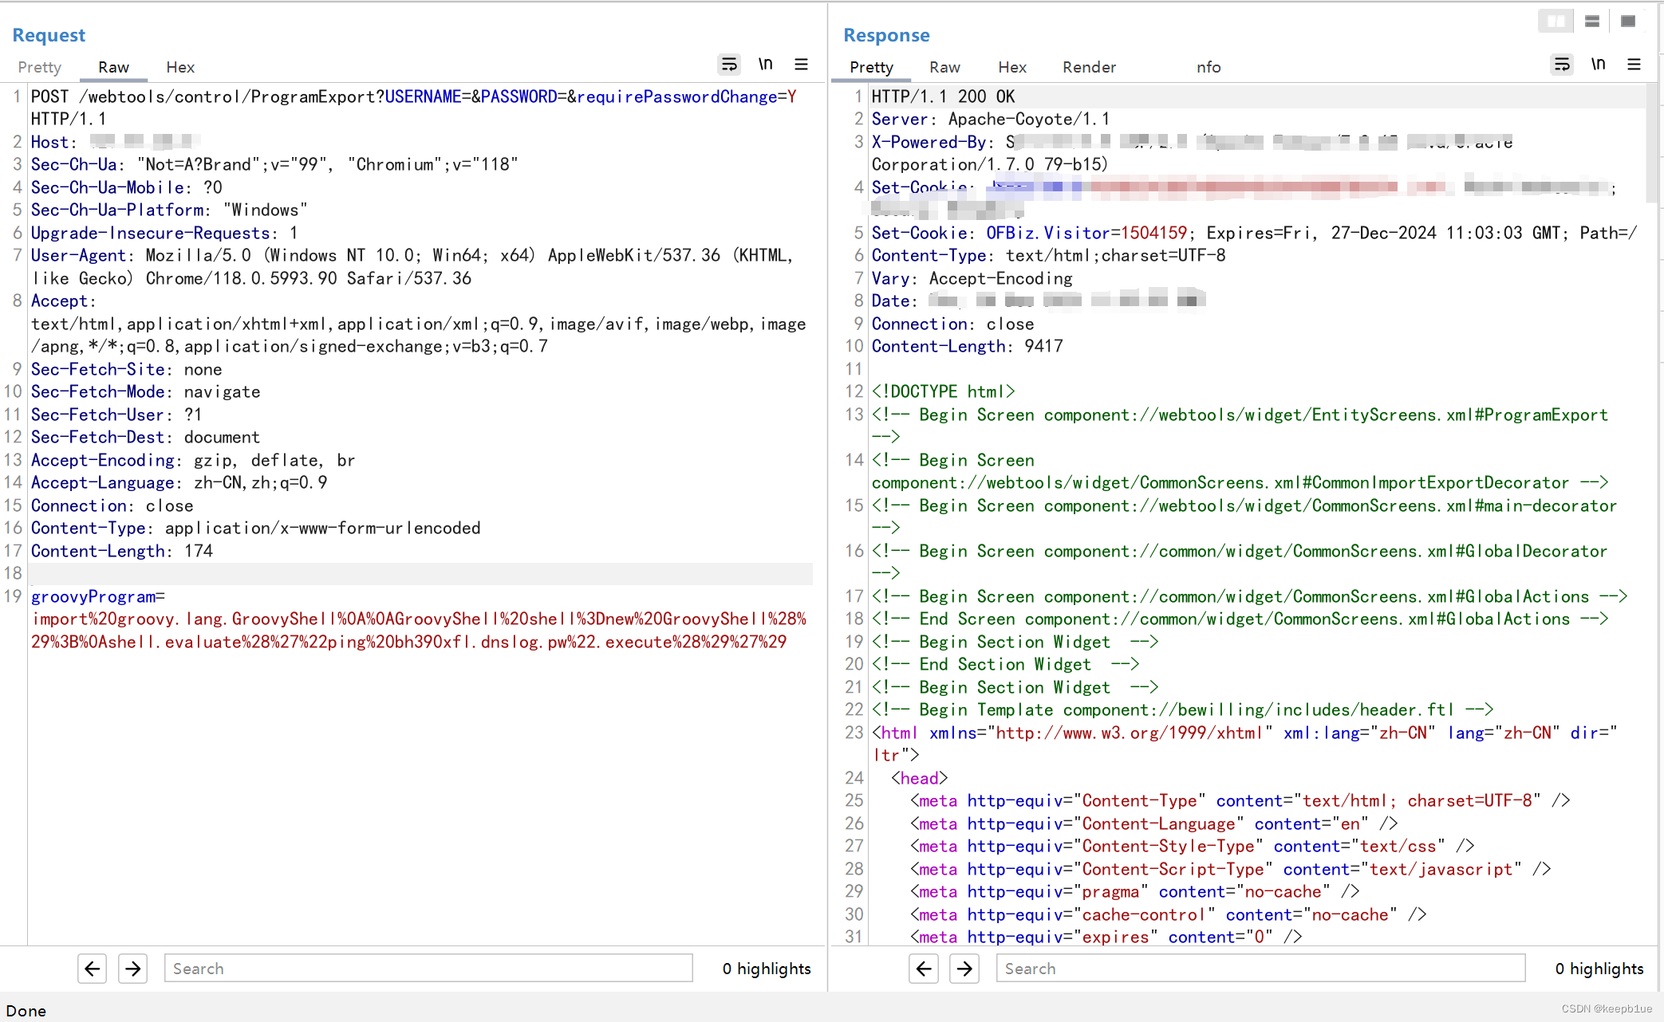Open Response panel options menu
Screen dimensions: 1664x1022
1634,65
